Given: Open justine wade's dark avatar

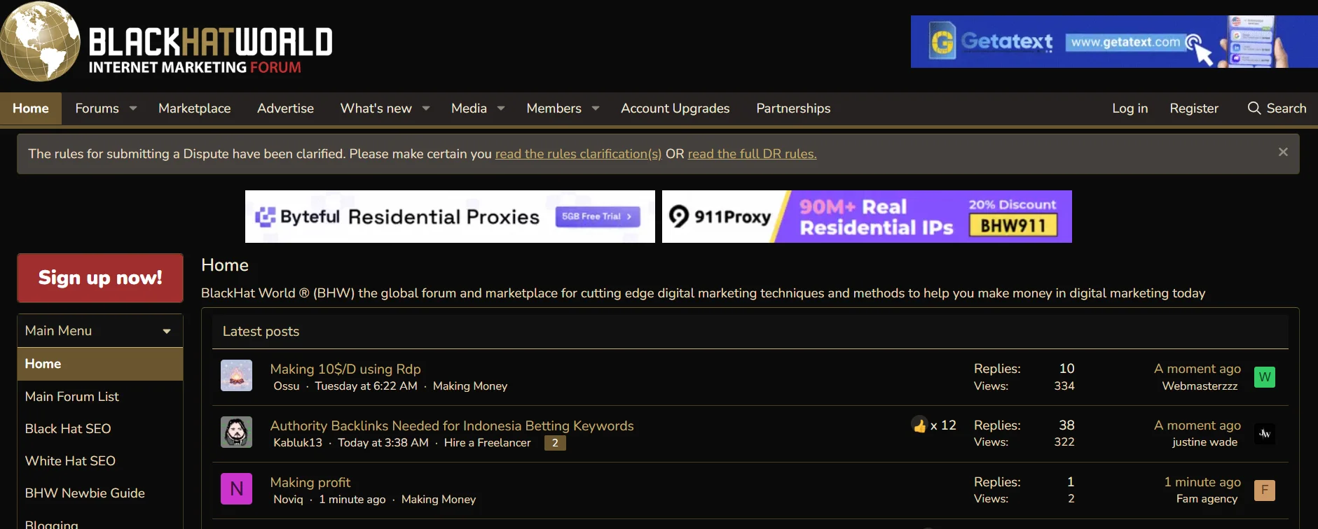Looking at the screenshot, I should coord(1265,434).
